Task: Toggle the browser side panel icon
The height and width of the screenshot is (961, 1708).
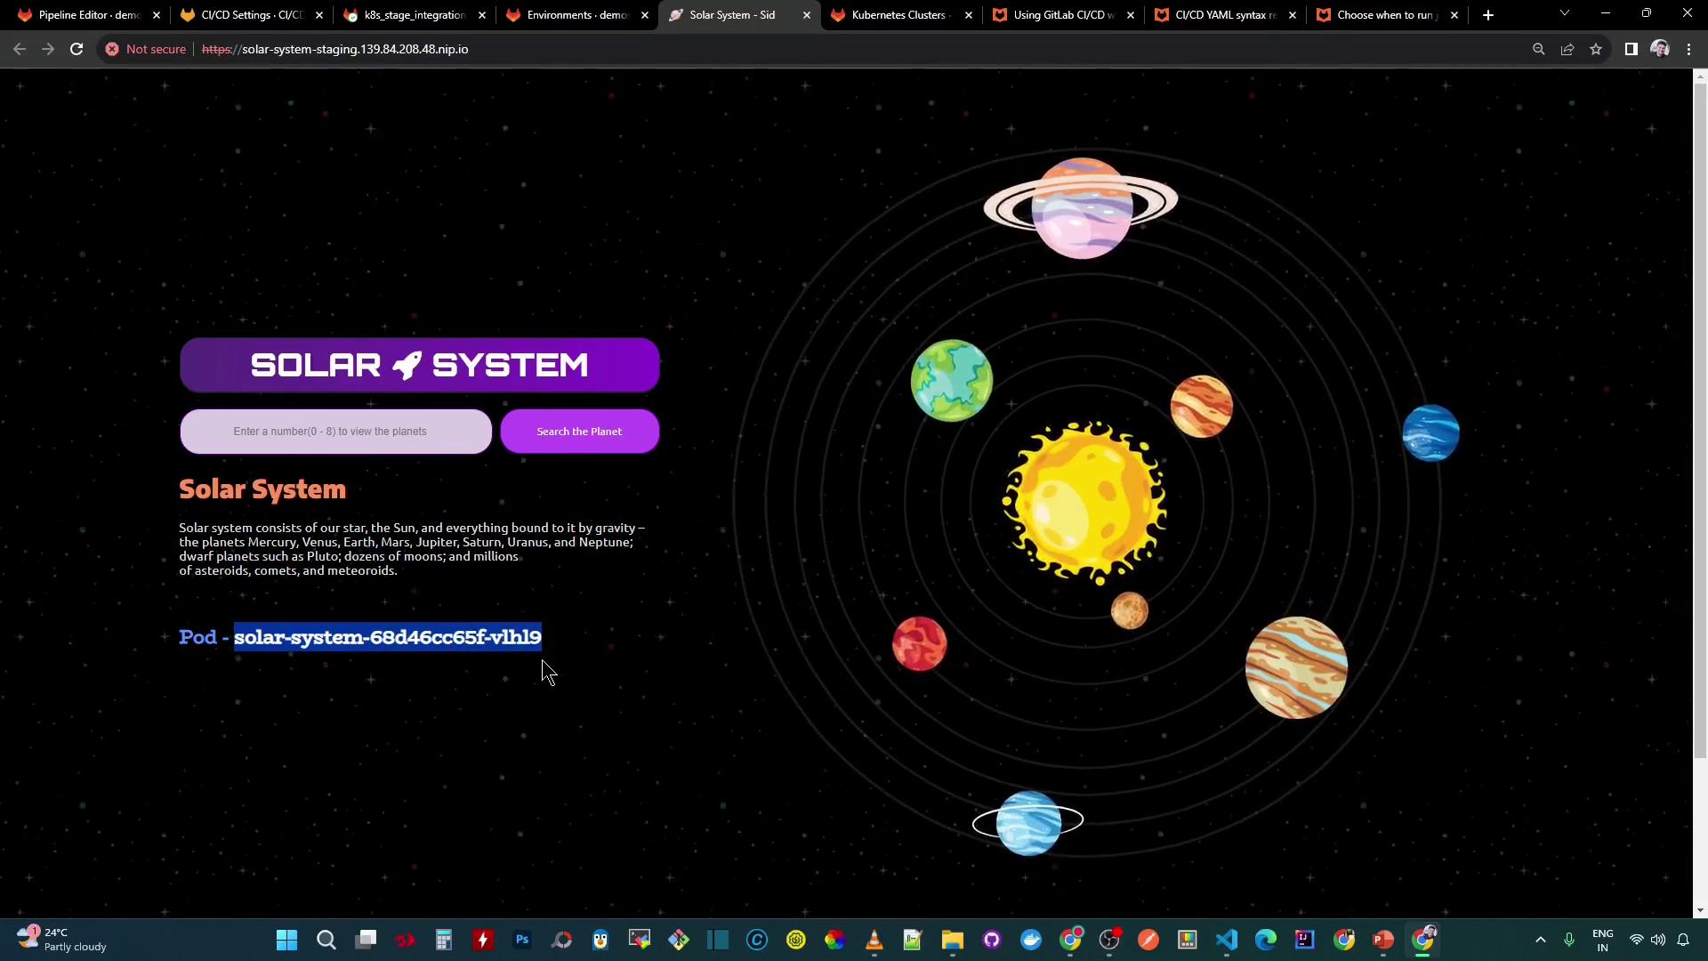Action: (1631, 49)
